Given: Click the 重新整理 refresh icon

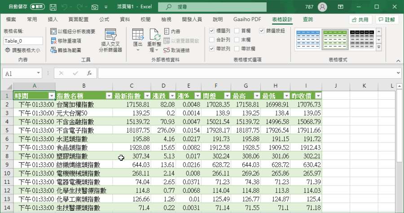Looking at the screenshot, I should [x=154, y=34].
